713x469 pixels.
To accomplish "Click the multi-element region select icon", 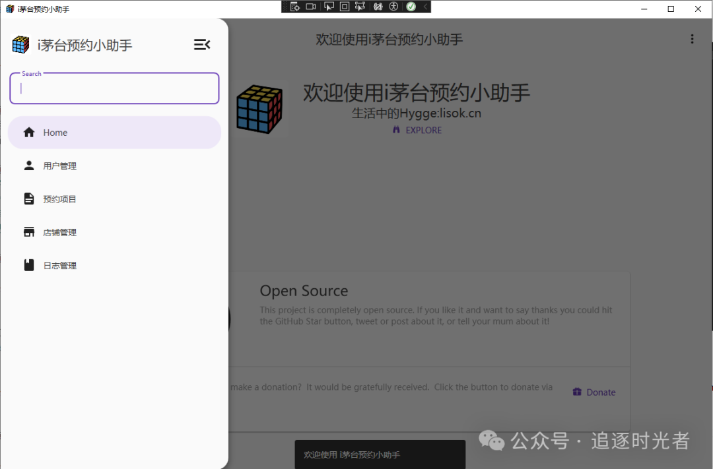I will tap(360, 6).
